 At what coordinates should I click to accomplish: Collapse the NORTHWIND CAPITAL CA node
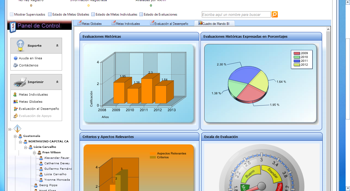point(21,142)
